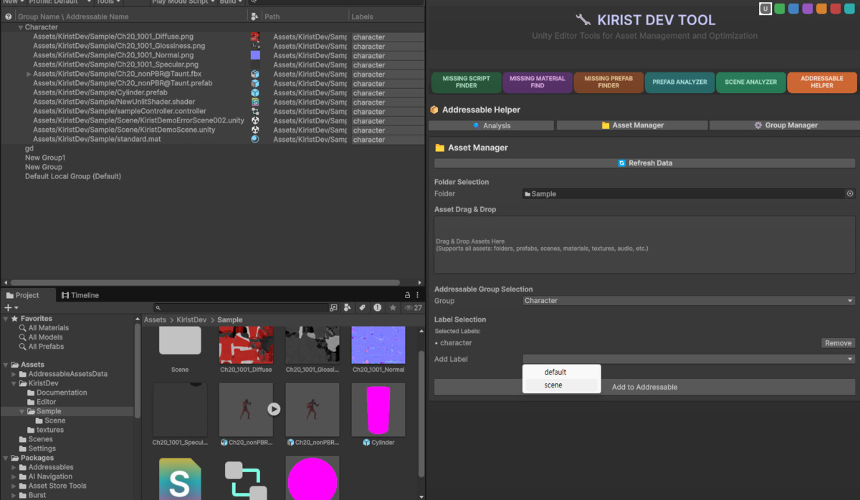
Task: Click the search-by-type icon in Project toolbar
Action: [x=348, y=307]
